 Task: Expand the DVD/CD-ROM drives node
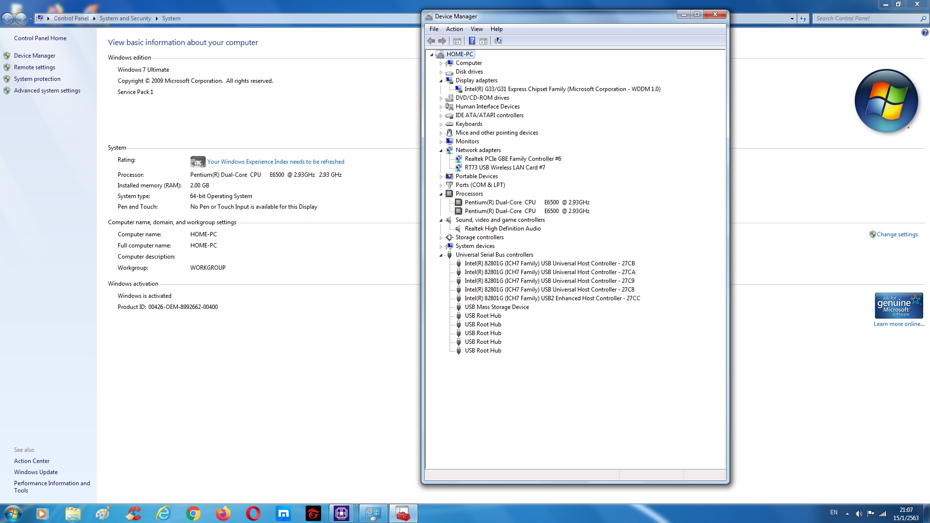tap(441, 98)
